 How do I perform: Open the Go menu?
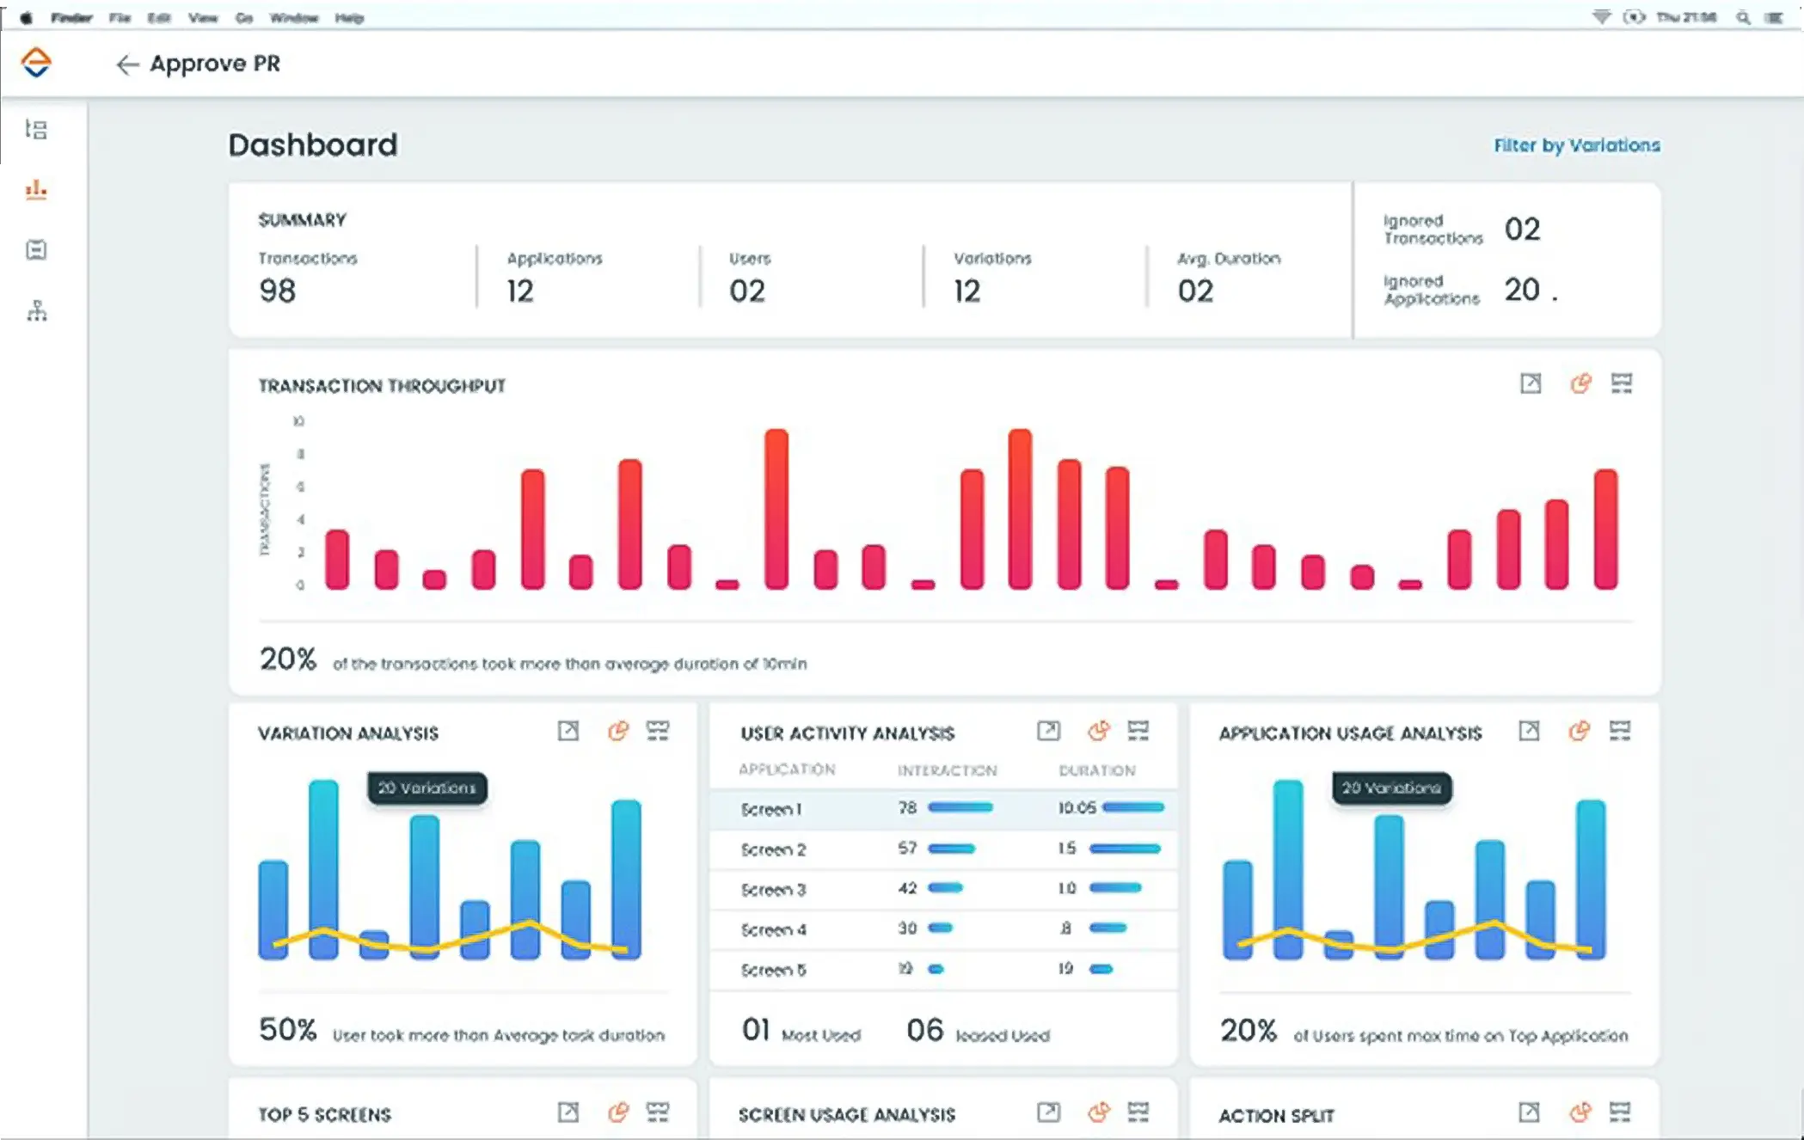coord(244,17)
